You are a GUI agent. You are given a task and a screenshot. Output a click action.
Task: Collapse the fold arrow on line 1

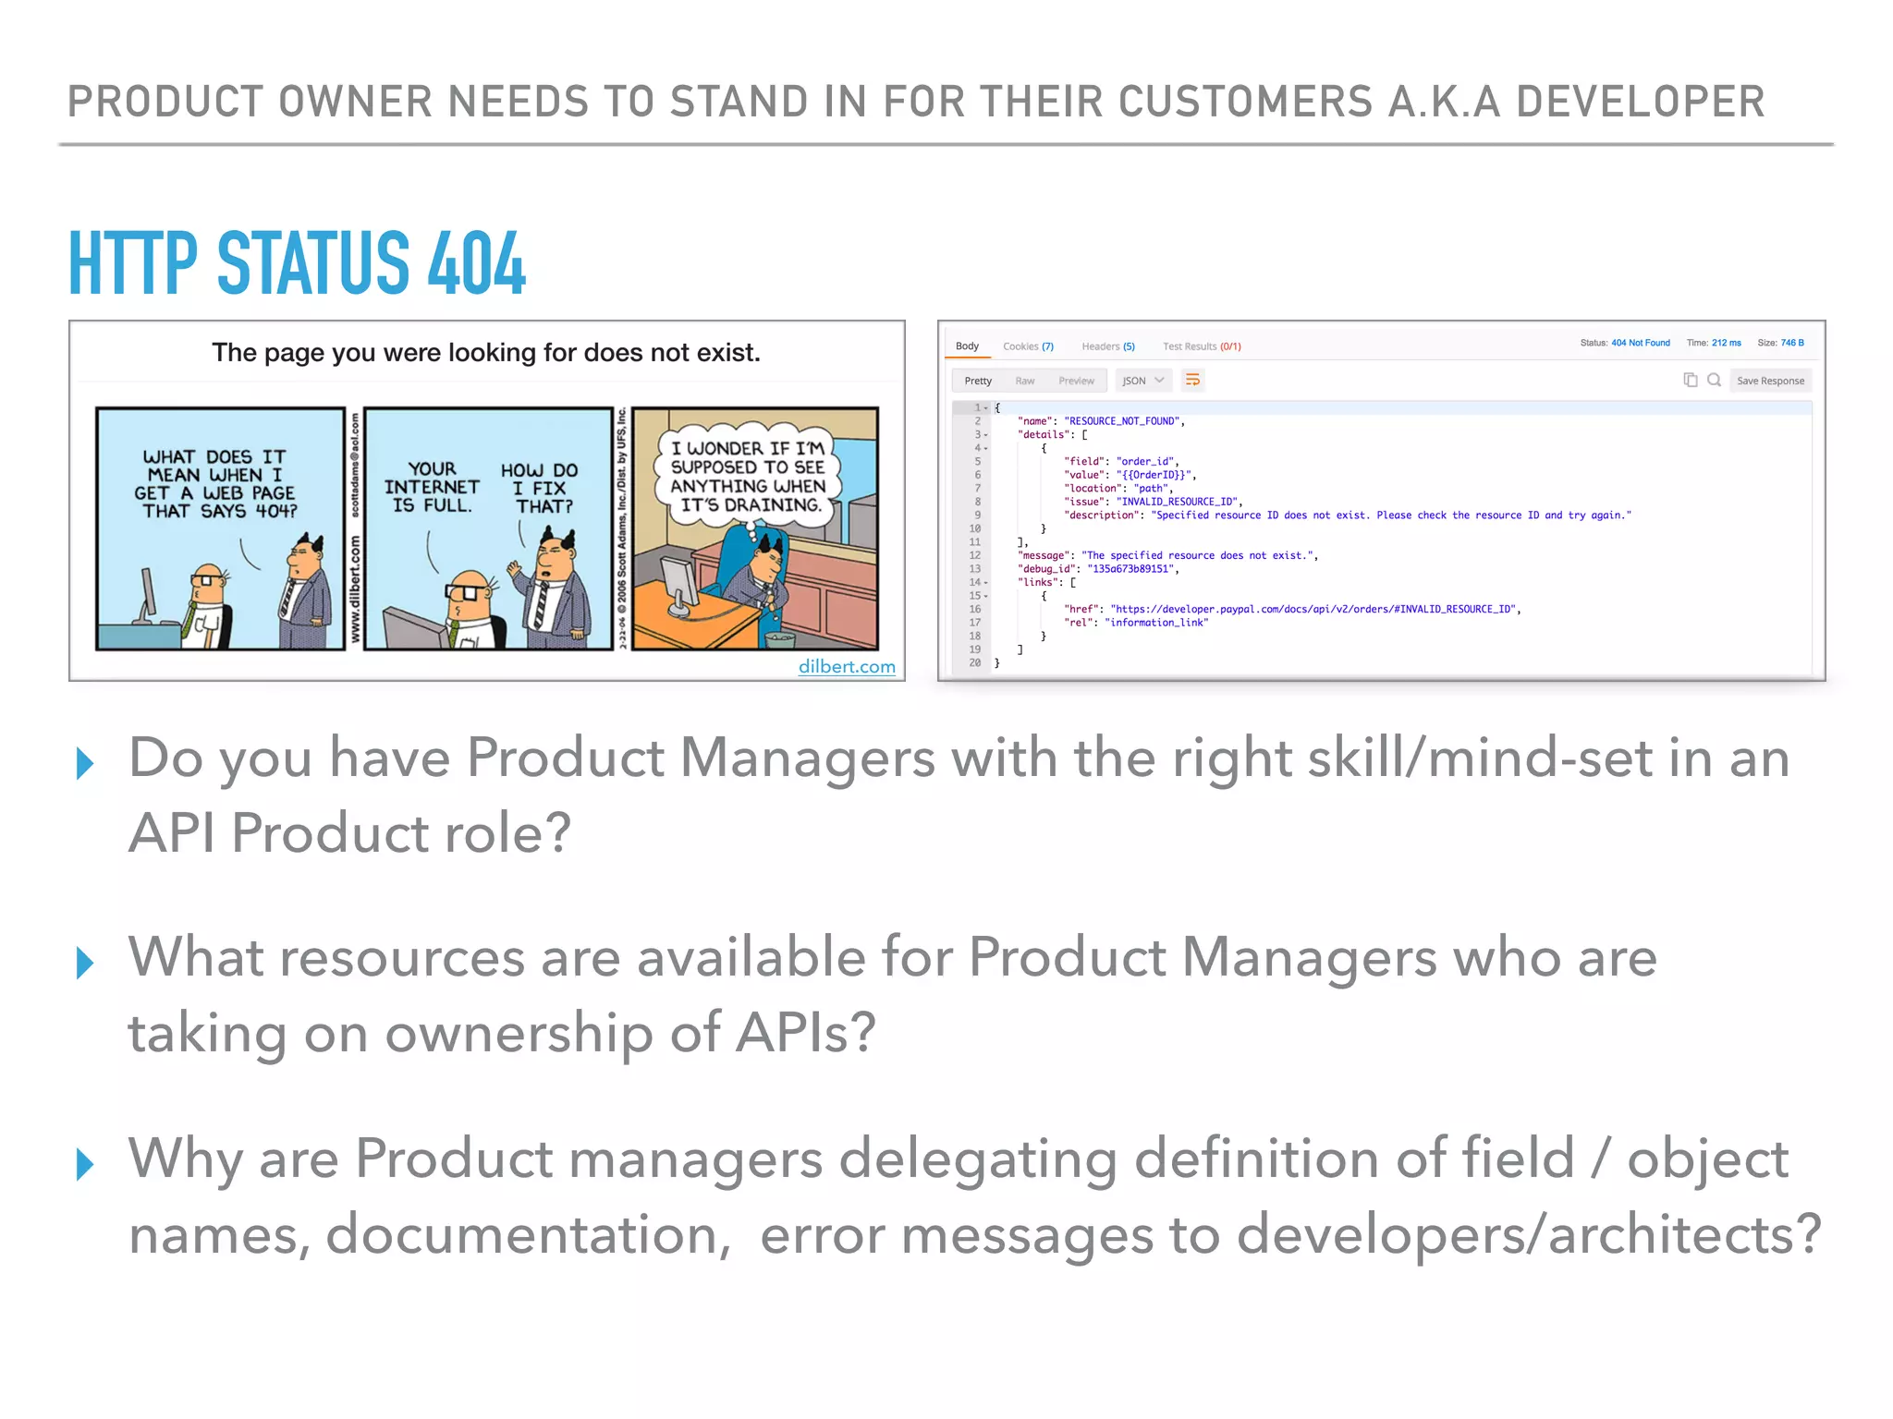[986, 407]
